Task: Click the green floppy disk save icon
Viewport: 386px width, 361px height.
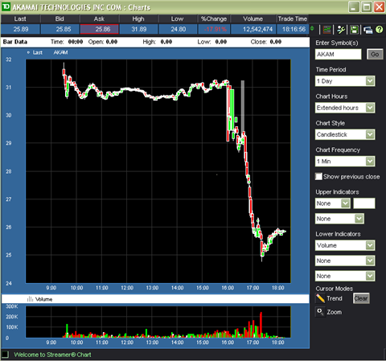Action: tap(355, 30)
